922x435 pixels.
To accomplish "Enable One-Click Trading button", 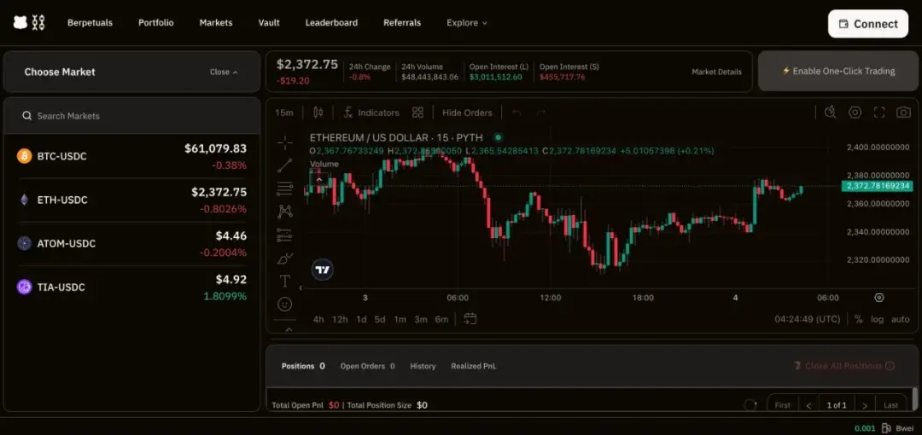I will point(838,72).
